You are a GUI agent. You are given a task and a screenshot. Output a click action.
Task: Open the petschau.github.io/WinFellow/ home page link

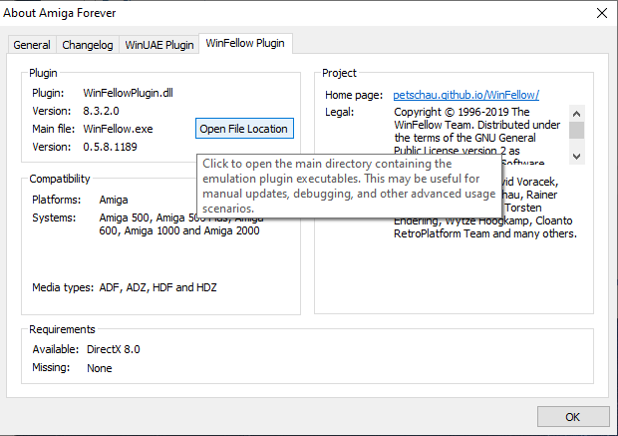click(465, 95)
